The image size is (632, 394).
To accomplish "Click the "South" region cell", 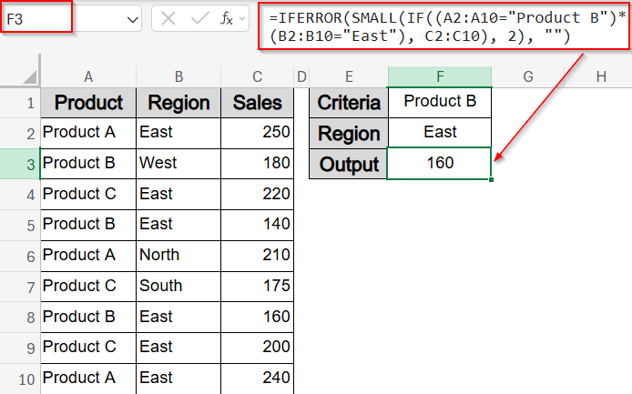I will pyautogui.click(x=178, y=287).
